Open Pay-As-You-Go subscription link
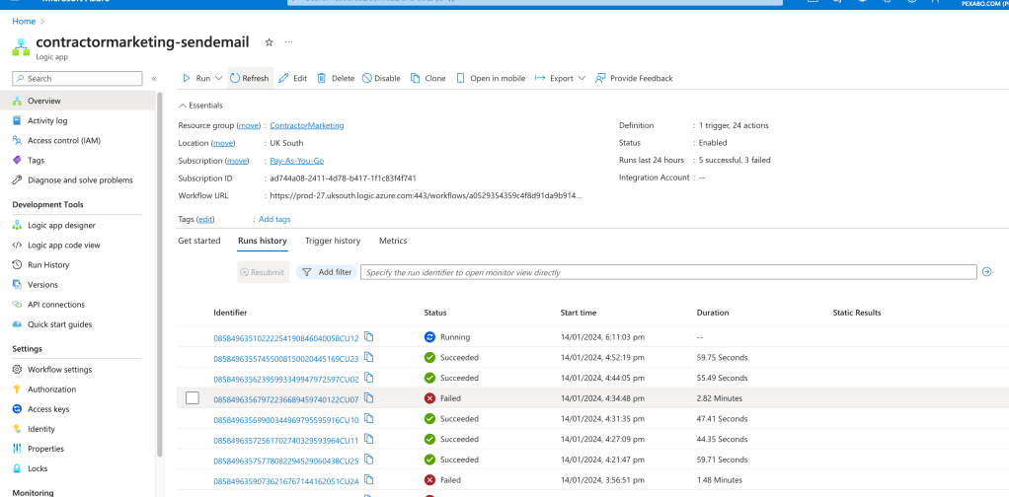 point(296,161)
